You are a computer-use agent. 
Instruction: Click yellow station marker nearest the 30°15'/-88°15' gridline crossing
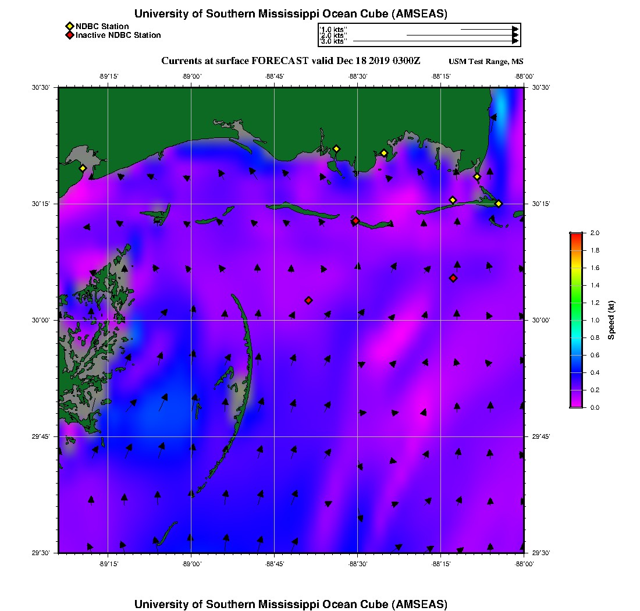point(453,200)
